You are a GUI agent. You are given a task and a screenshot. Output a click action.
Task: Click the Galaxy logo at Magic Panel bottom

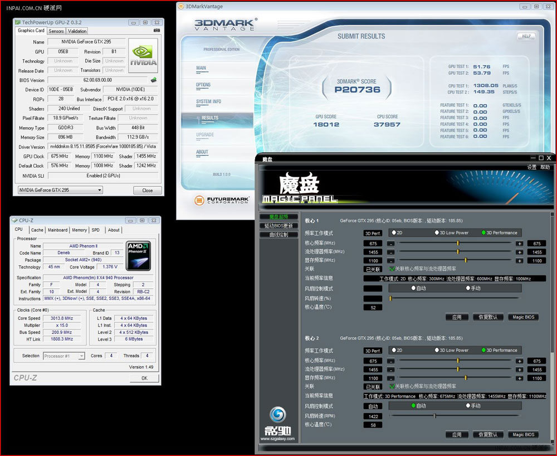coord(278,424)
